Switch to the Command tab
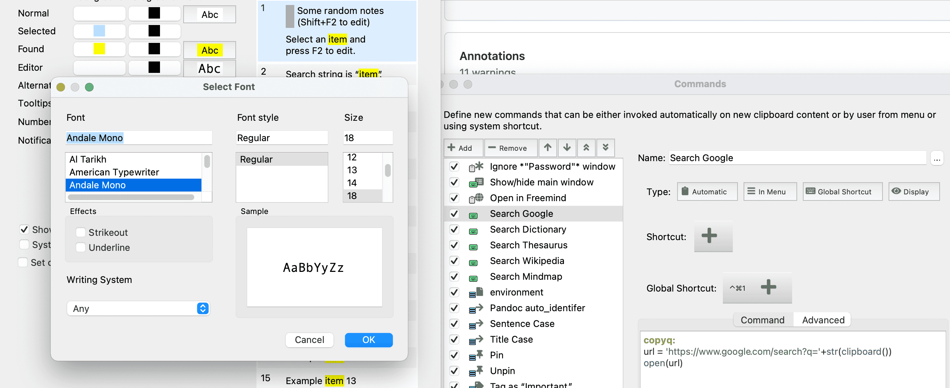 pos(762,320)
